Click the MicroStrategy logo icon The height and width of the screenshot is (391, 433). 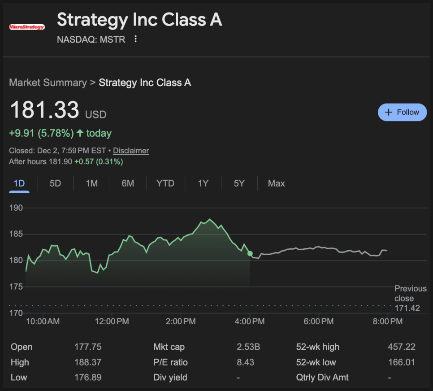tap(27, 27)
